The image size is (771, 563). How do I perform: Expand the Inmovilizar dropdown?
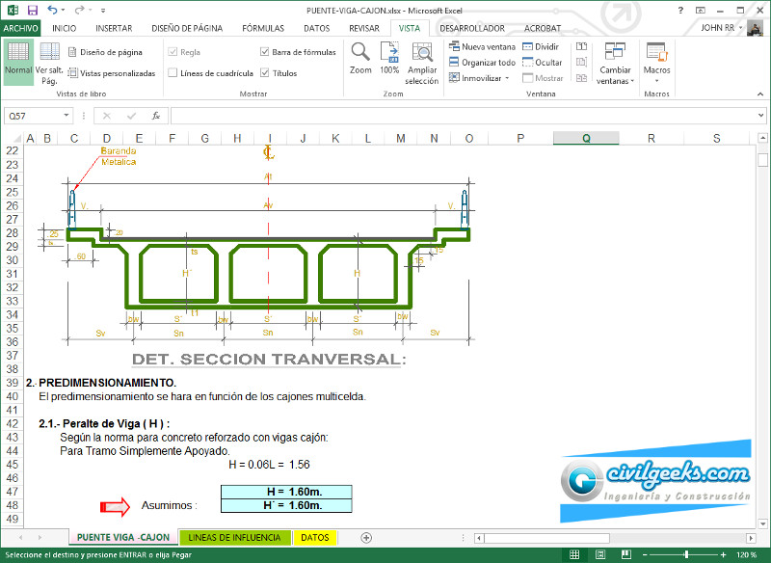click(x=481, y=78)
